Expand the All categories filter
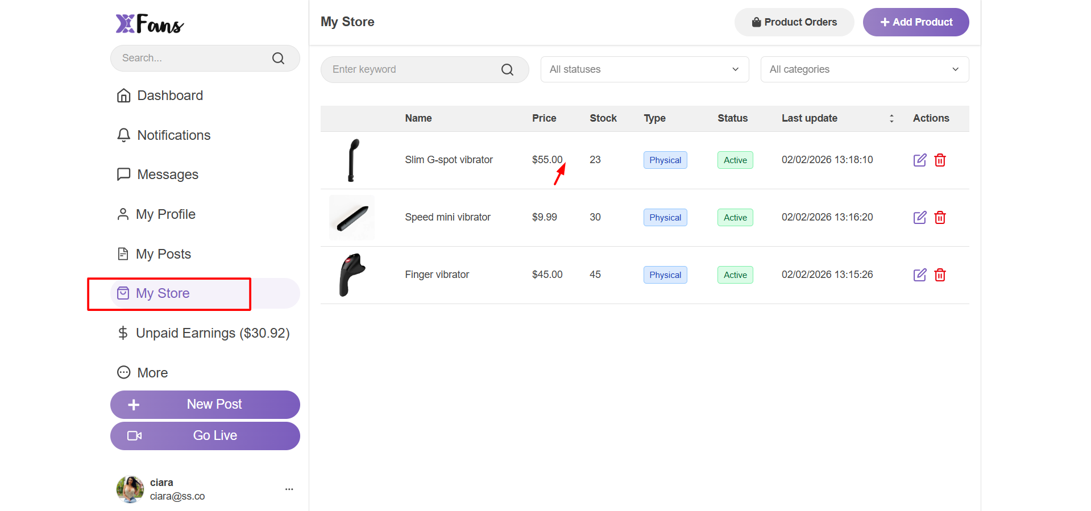The width and height of the screenshot is (1091, 511). 864,69
